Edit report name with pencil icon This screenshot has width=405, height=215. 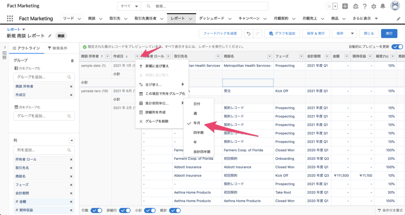pyautogui.click(x=50, y=36)
